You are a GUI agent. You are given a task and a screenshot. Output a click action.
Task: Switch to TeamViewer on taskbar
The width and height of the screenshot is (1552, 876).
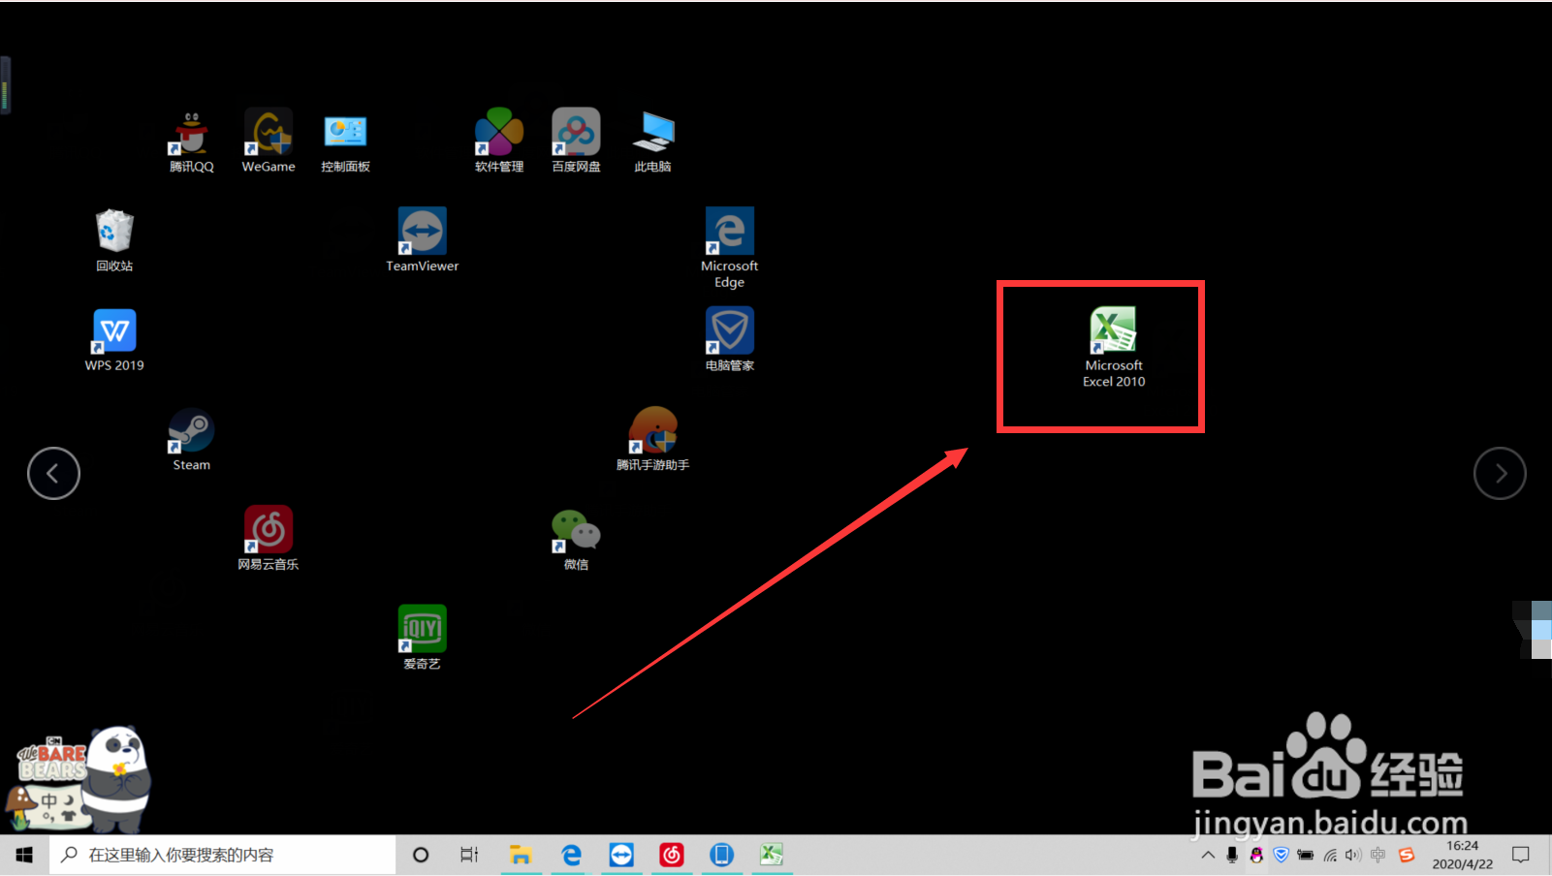(x=621, y=855)
